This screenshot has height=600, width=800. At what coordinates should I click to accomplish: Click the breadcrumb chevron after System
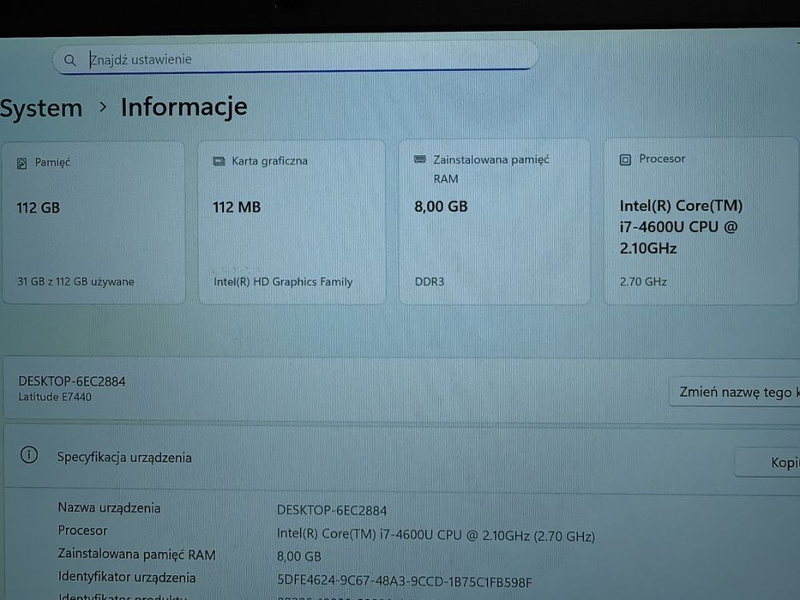(x=103, y=107)
